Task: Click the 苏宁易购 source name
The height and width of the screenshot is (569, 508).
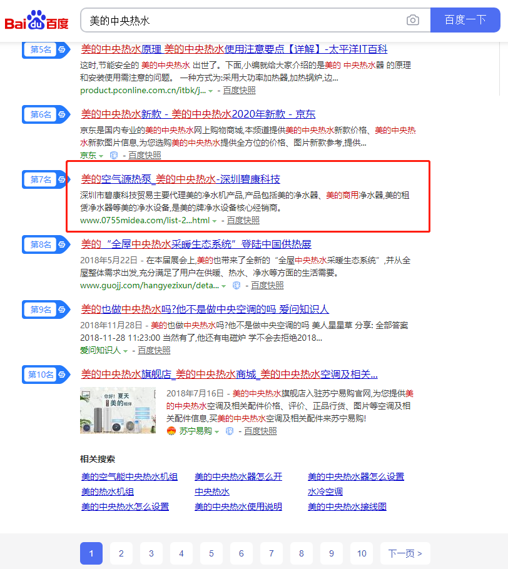Action: (x=196, y=431)
